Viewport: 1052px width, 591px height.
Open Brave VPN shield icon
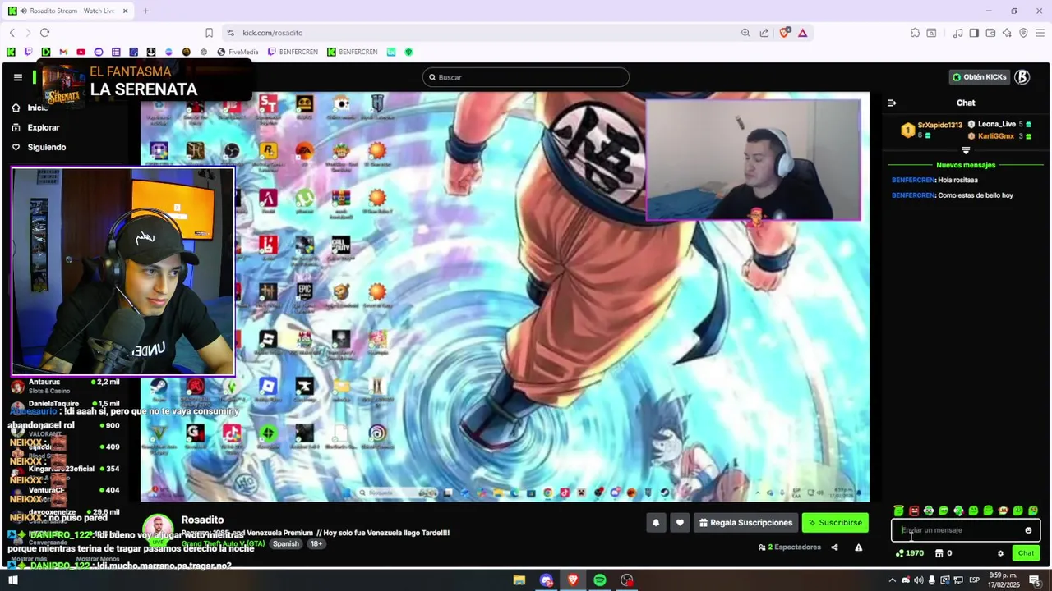(1023, 33)
